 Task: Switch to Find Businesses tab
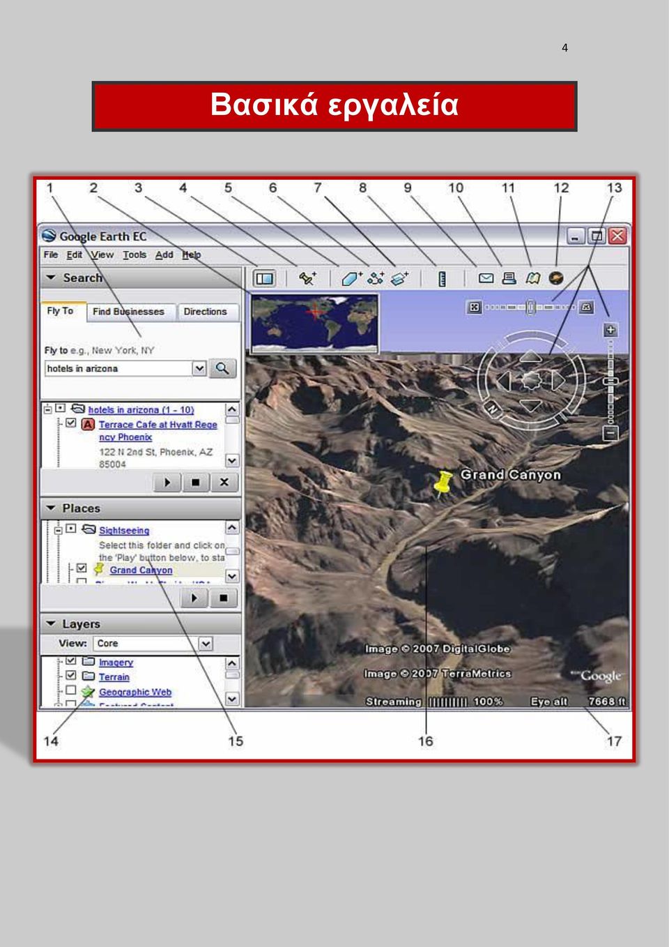tap(129, 312)
